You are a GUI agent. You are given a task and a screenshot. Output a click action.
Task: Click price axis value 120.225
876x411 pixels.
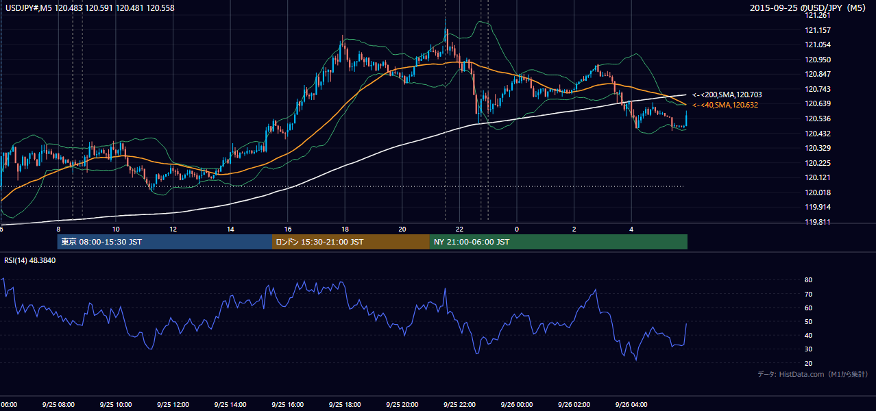pos(818,163)
